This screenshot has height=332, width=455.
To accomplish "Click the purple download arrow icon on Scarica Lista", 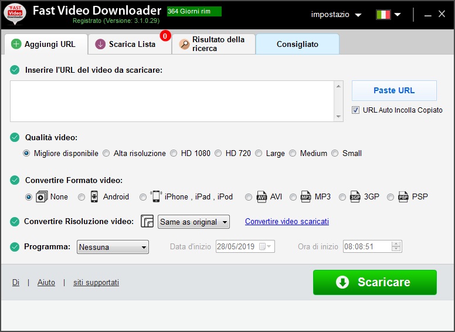I will click(x=100, y=44).
